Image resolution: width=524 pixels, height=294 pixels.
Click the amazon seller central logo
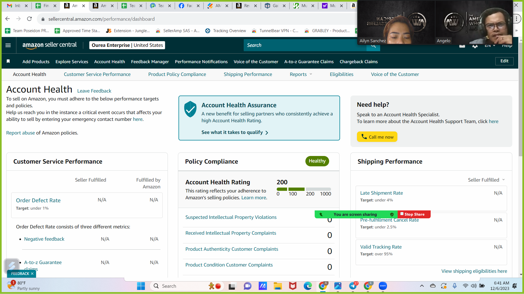(49, 45)
